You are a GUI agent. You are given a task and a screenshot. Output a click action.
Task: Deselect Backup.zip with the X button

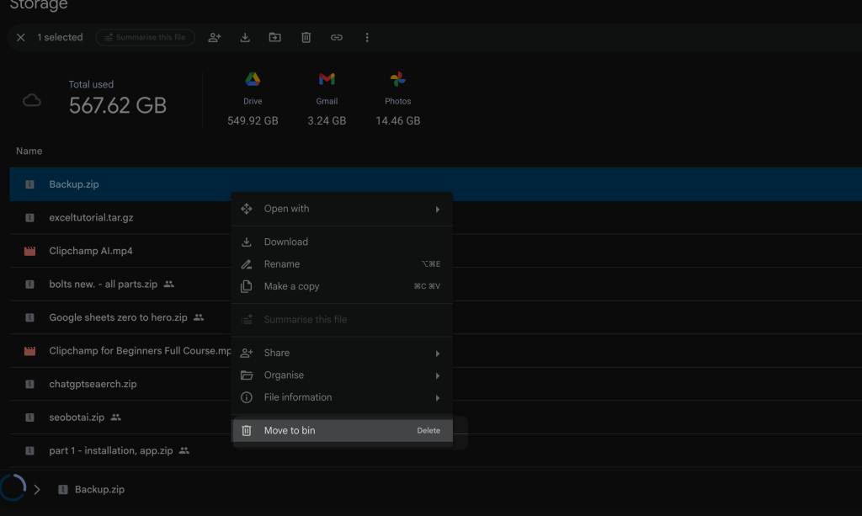[20, 37]
